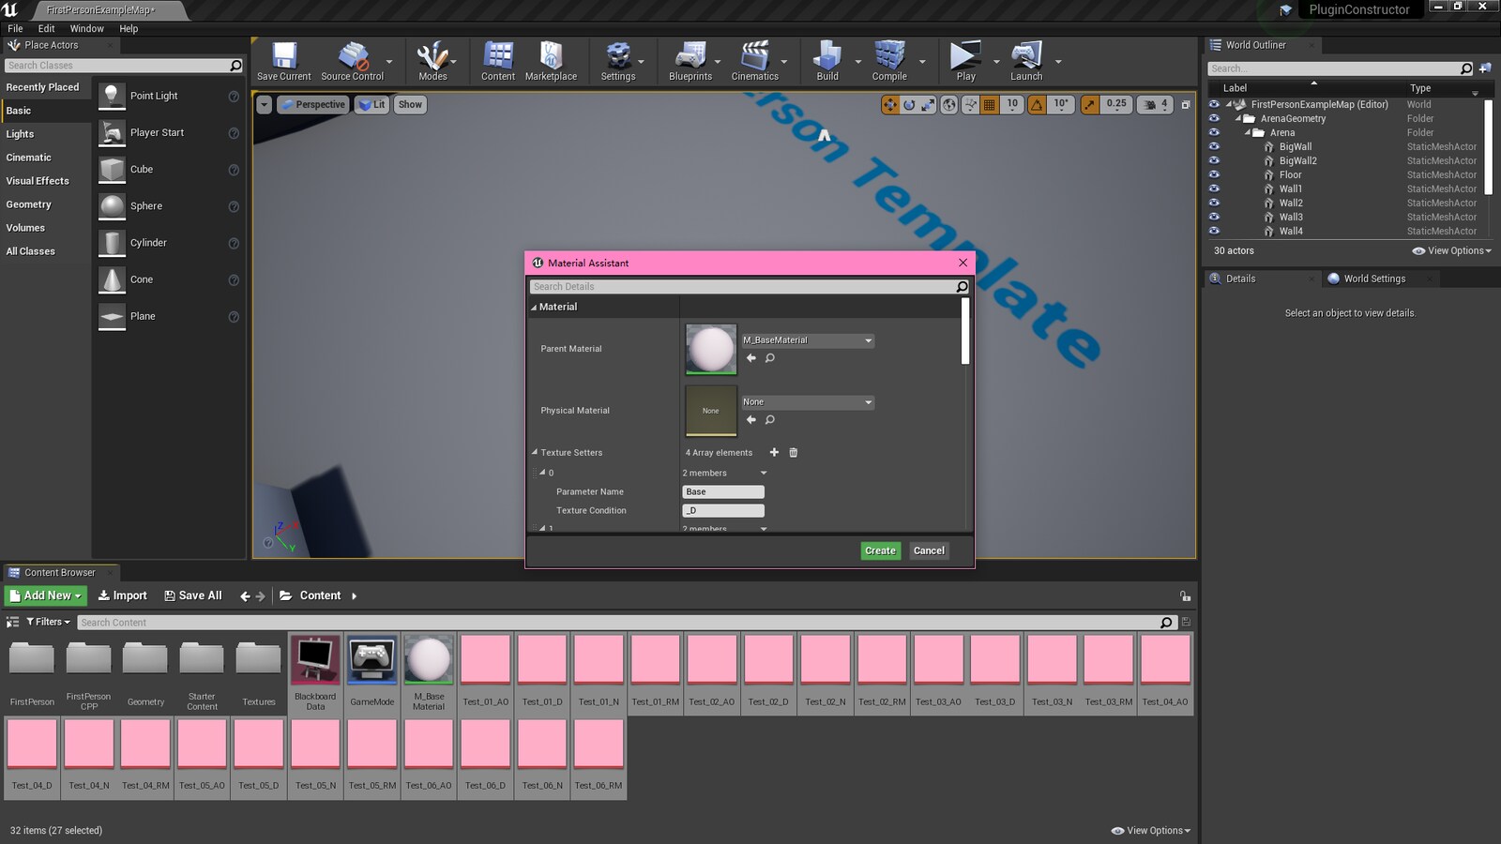Click the Compile toolbar icon
This screenshot has width=1501, height=844.
pyautogui.click(x=888, y=60)
